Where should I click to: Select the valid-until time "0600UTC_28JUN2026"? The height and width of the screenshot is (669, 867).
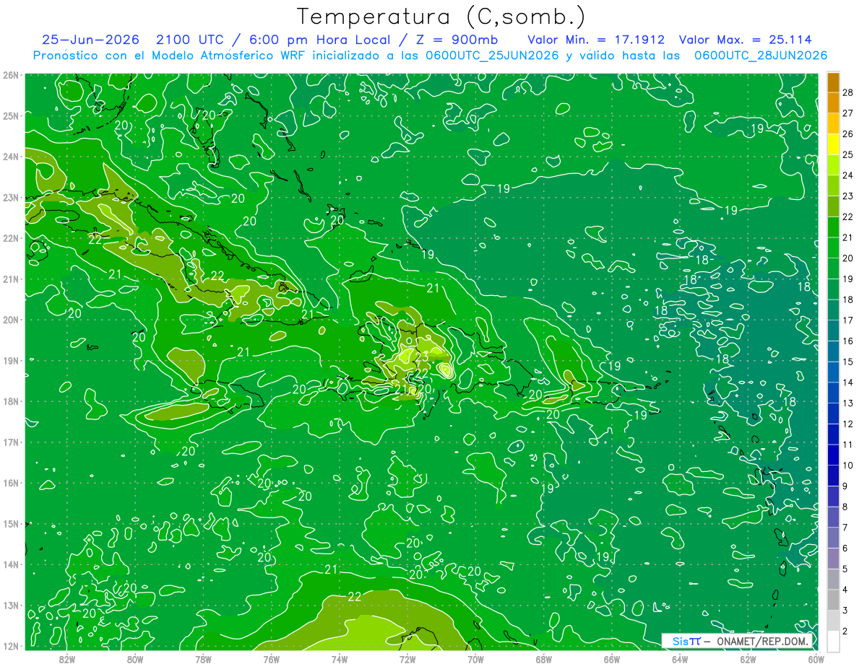pos(760,56)
